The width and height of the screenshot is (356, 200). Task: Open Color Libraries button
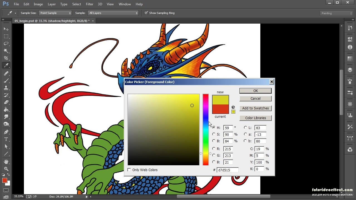[256, 118]
